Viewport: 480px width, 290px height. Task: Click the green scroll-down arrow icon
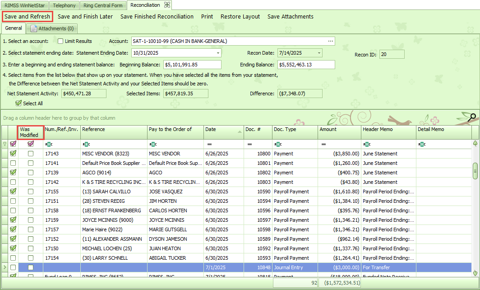tap(475, 273)
